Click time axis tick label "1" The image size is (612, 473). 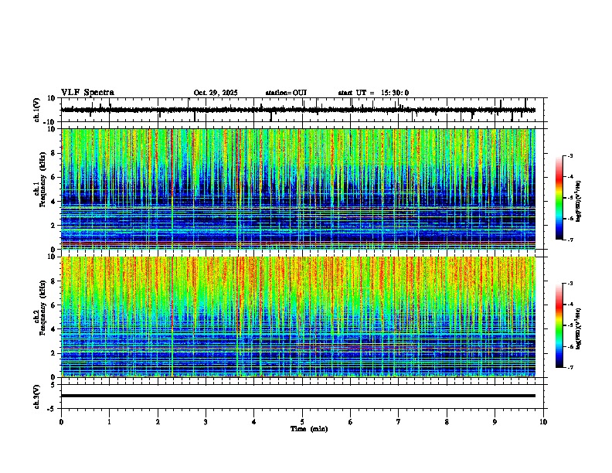click(x=110, y=422)
